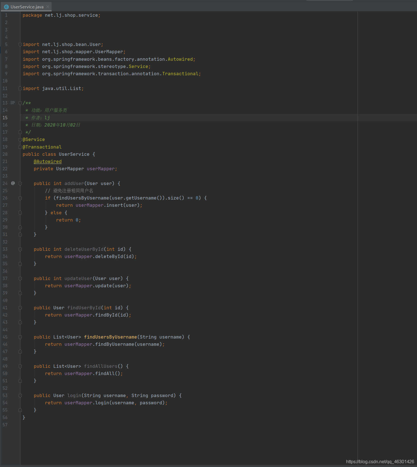Click the fold end marker at line 55

(x=20, y=410)
